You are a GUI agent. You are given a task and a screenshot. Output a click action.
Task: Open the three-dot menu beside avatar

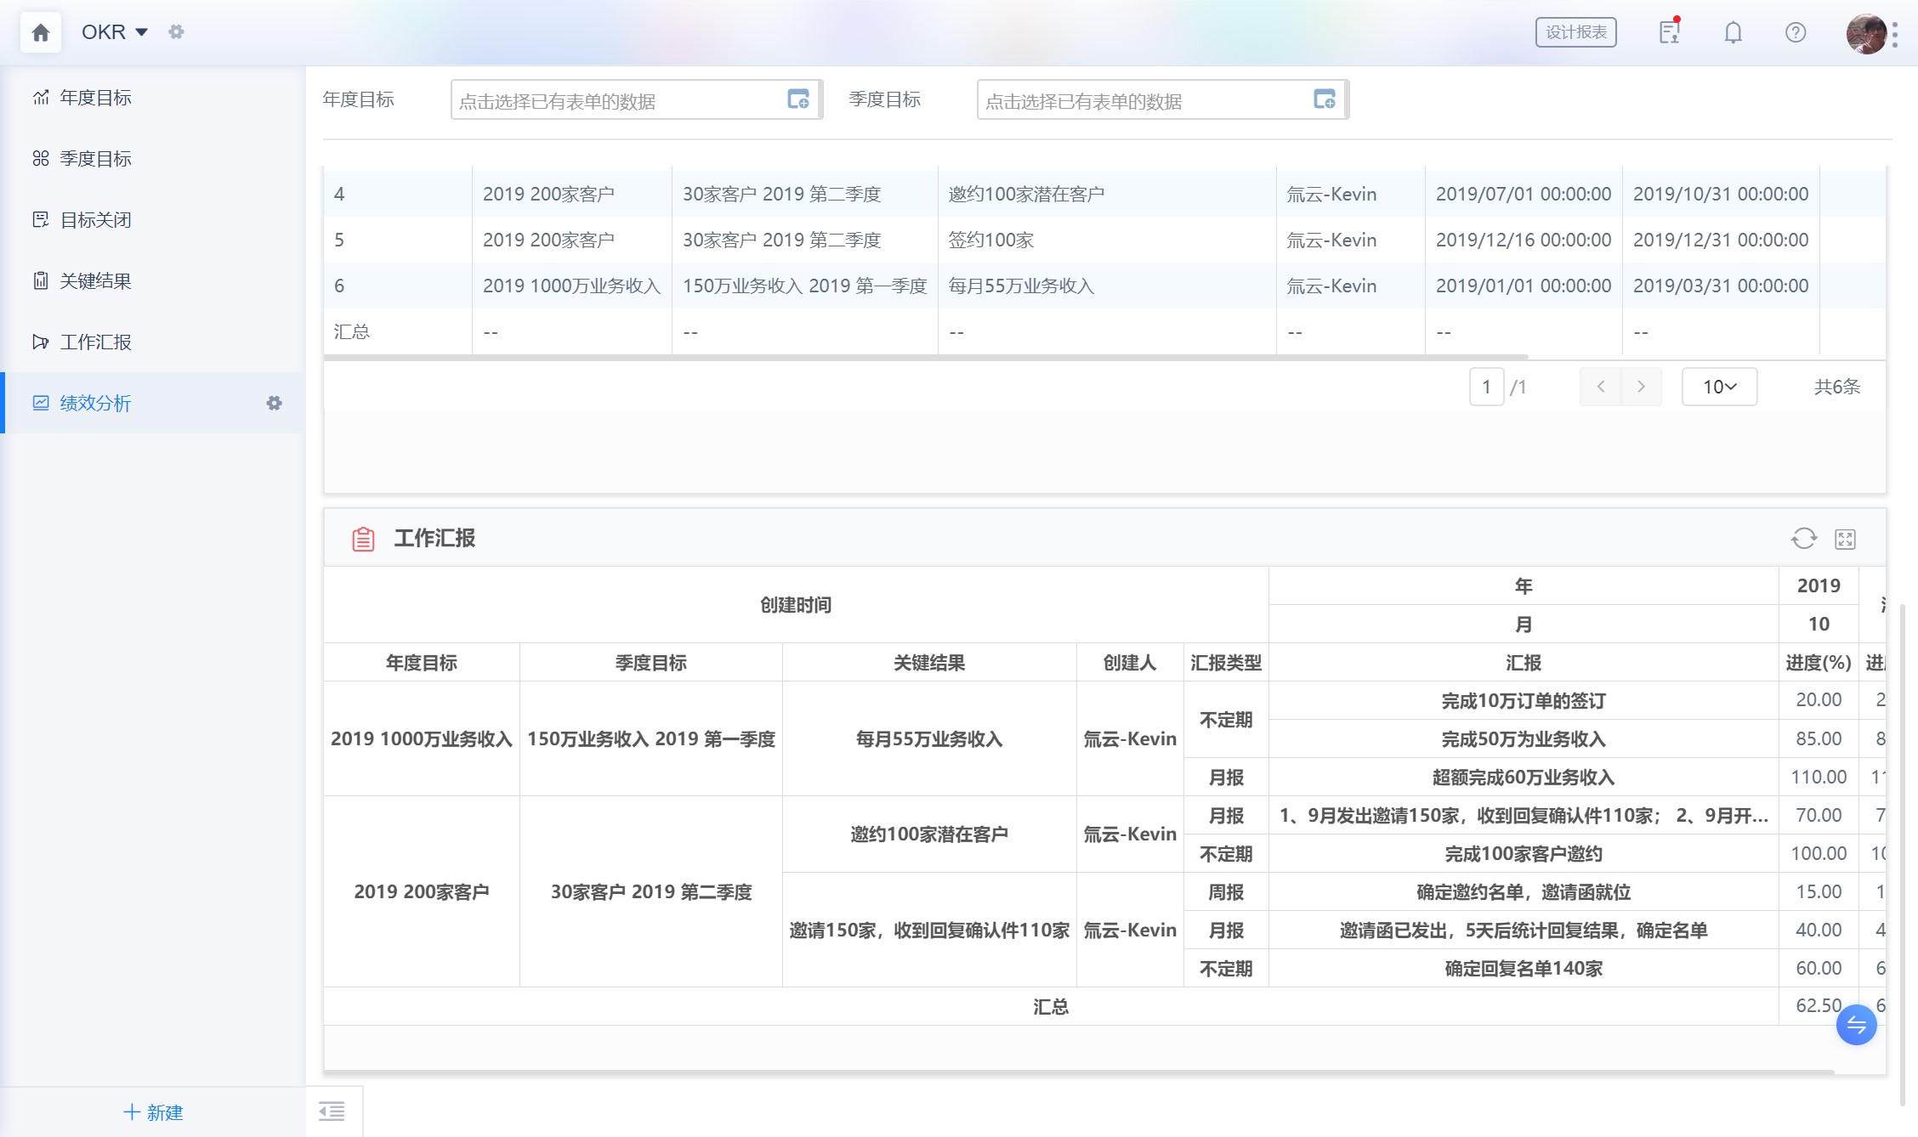pos(1895,34)
